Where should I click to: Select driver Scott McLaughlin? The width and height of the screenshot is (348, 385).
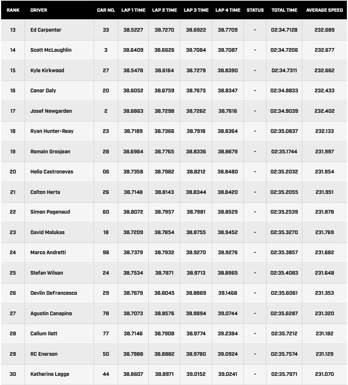click(51, 50)
